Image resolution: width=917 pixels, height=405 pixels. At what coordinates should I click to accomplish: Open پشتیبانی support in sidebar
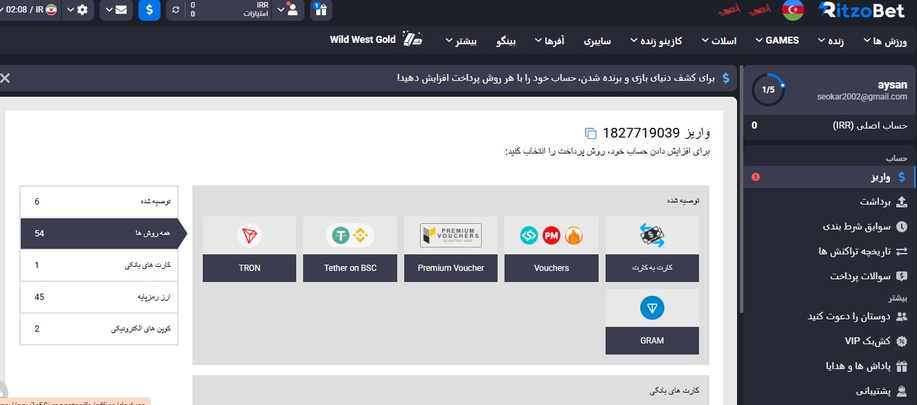[x=830, y=390]
